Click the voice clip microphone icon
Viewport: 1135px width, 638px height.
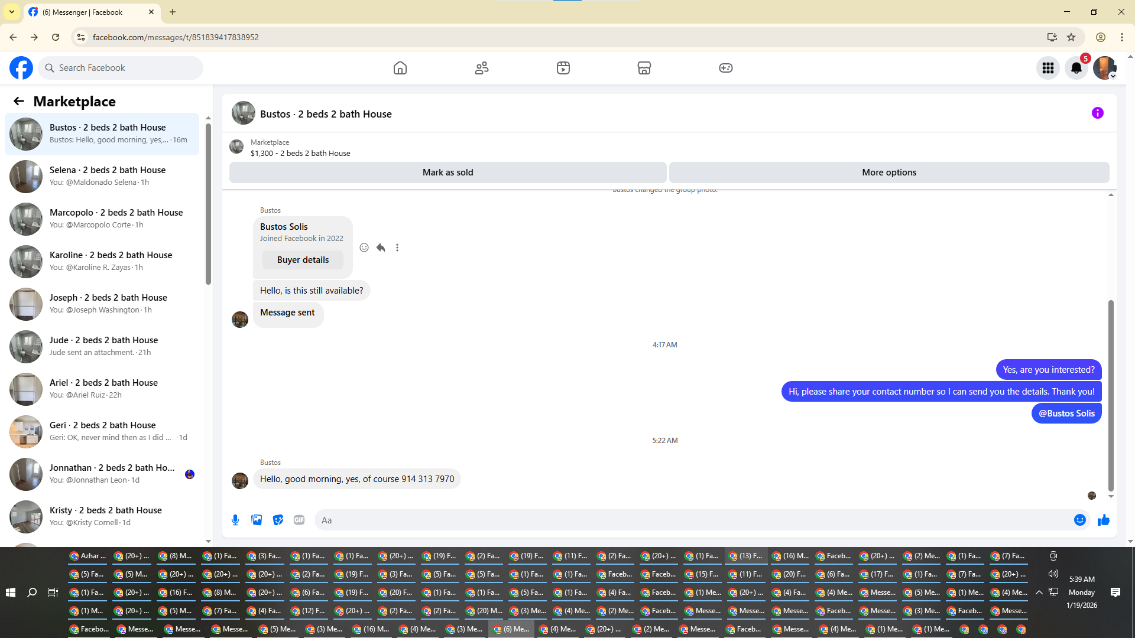click(x=235, y=520)
